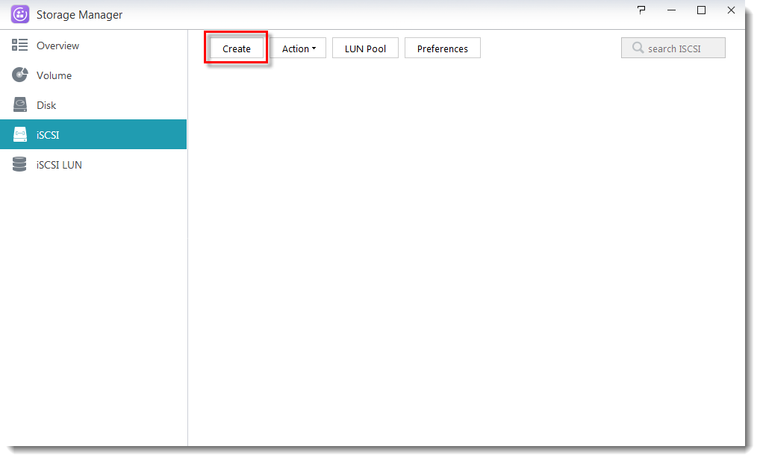Focus the search ISCSI input field

tap(673, 48)
